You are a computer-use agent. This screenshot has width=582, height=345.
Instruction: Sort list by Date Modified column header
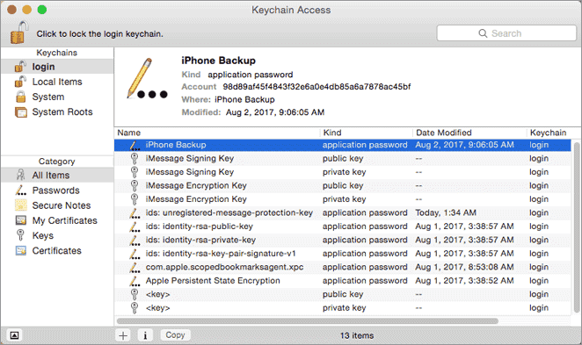pos(469,133)
